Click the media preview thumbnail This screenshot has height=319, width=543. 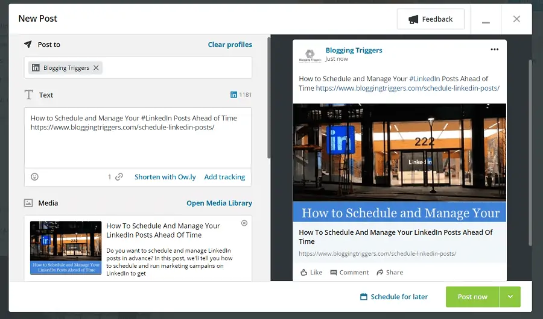point(66,248)
